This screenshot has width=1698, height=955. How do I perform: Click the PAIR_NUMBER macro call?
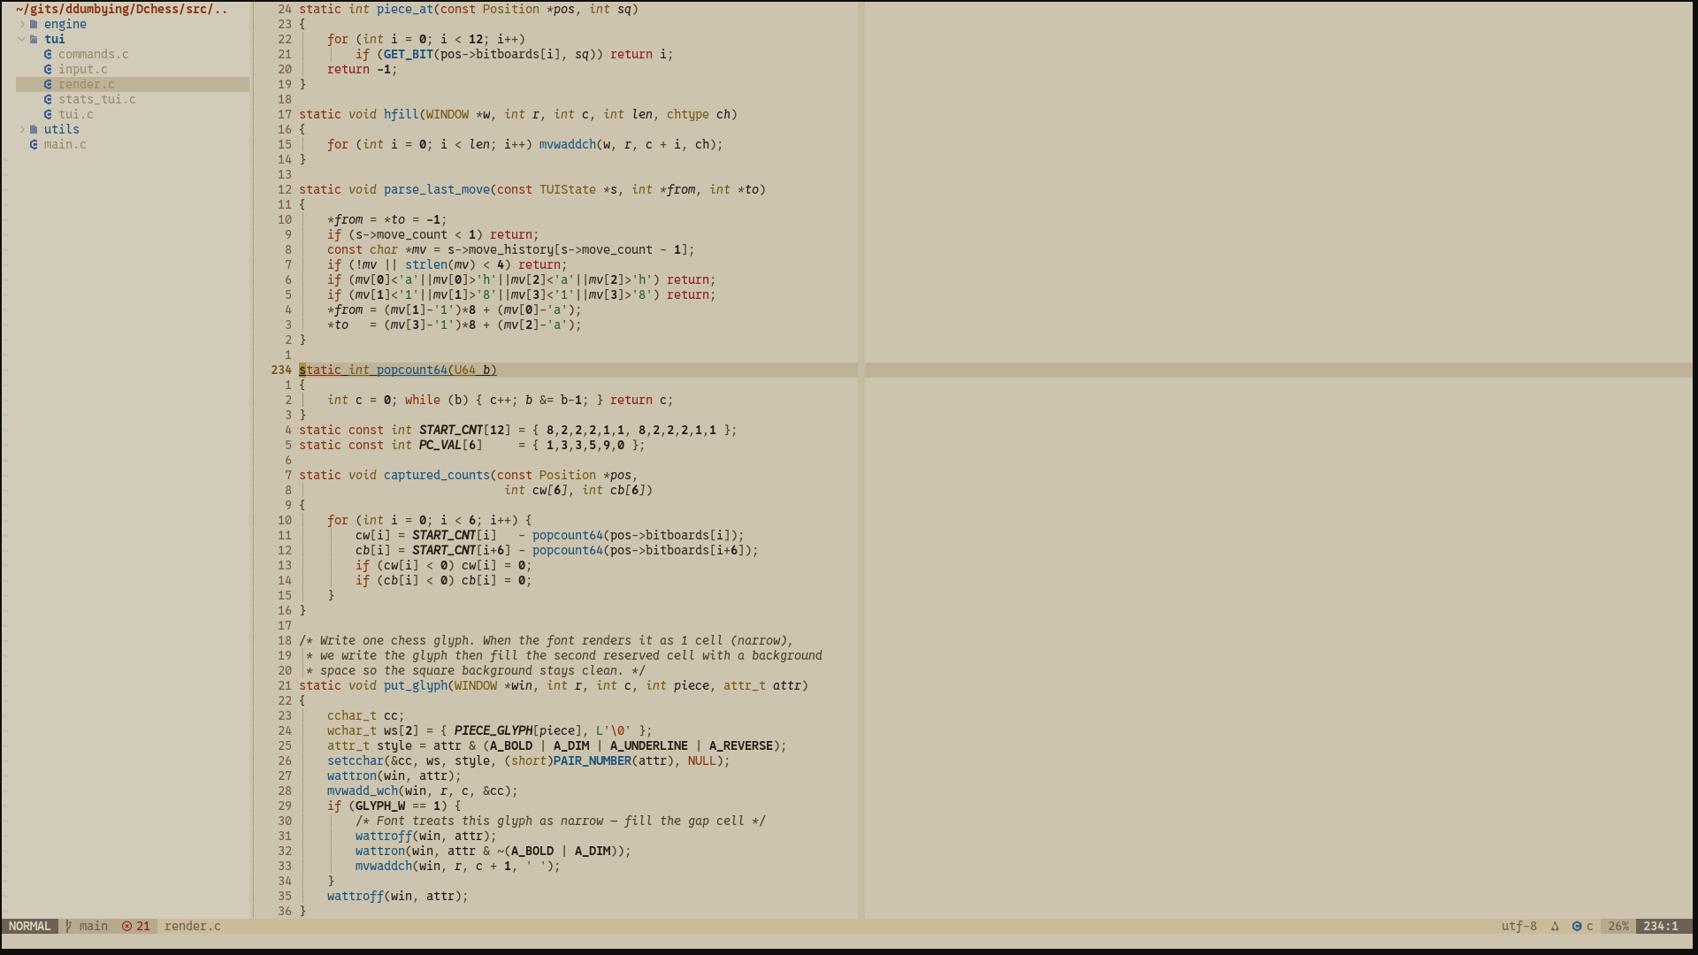point(593,760)
